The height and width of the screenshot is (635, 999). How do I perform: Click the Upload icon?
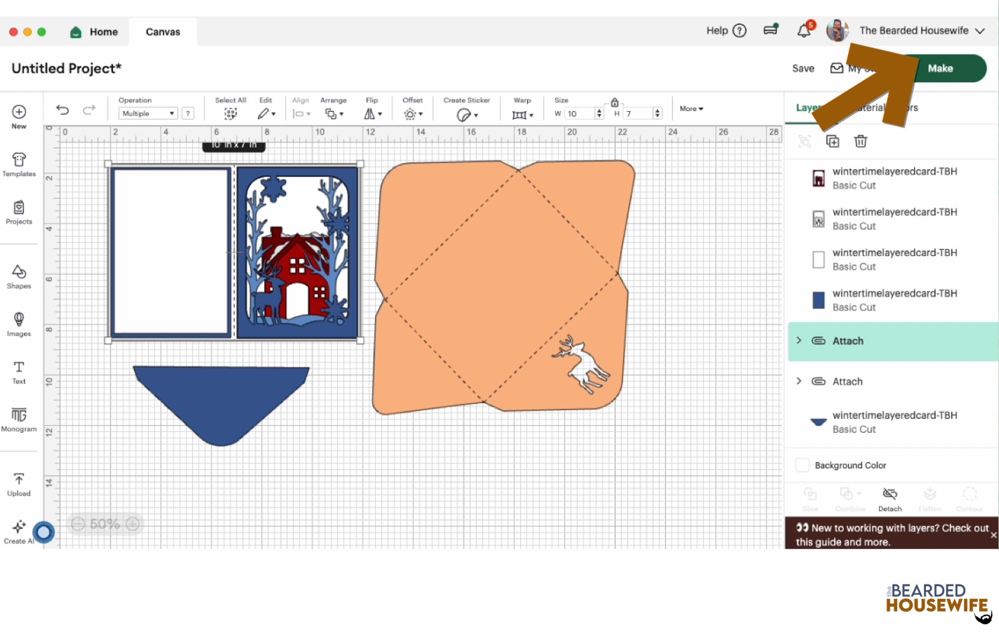point(19,484)
